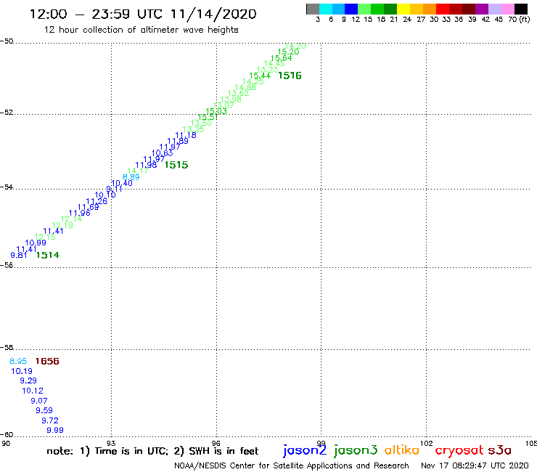Click the wave height value 10.12

[33, 391]
